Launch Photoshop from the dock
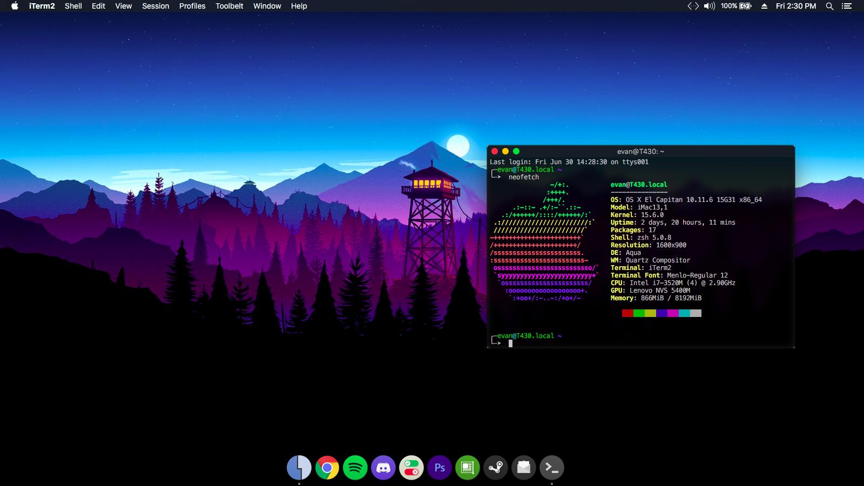 [x=439, y=467]
